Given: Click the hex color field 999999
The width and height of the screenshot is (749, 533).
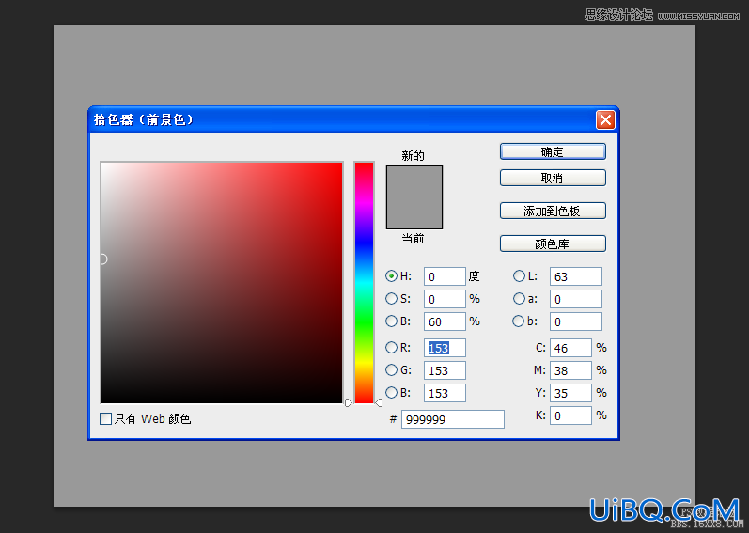Looking at the screenshot, I should [x=453, y=419].
